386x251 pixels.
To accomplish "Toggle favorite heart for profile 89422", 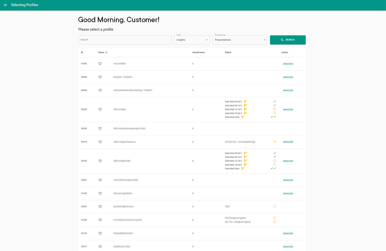I will tap(100, 109).
